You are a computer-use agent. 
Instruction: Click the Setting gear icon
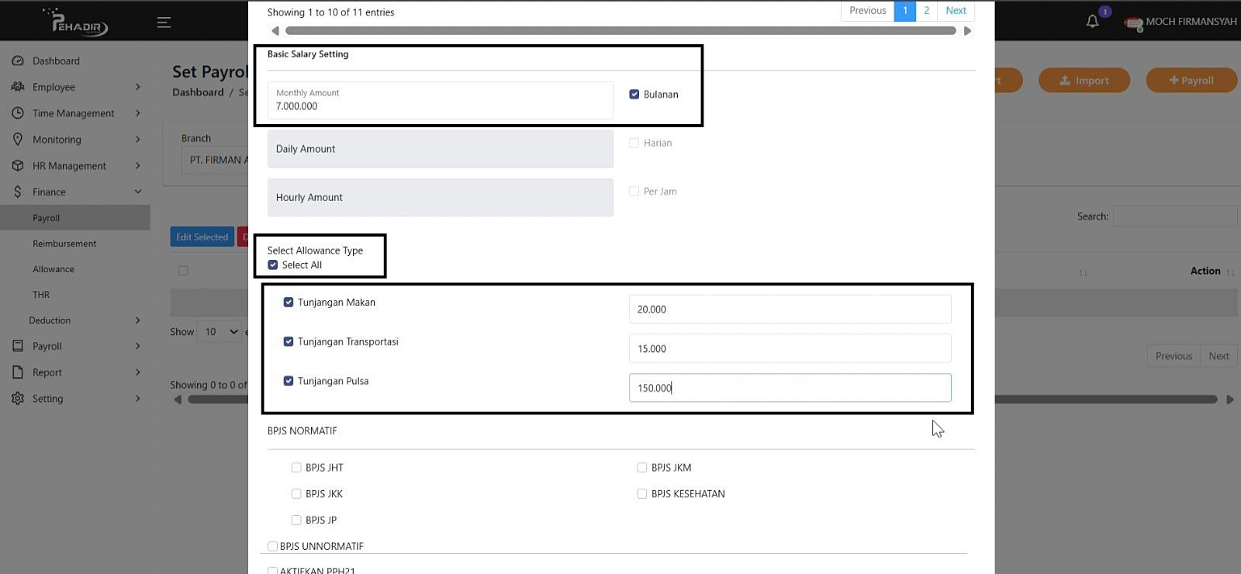[18, 399]
